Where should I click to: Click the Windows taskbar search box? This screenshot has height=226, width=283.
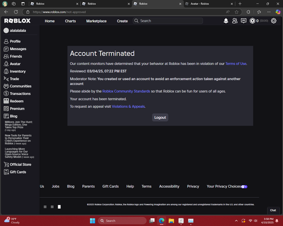(x=122, y=220)
